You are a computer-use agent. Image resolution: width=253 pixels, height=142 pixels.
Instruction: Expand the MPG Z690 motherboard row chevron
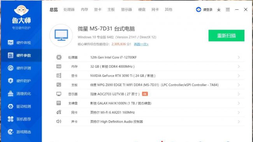(239, 85)
